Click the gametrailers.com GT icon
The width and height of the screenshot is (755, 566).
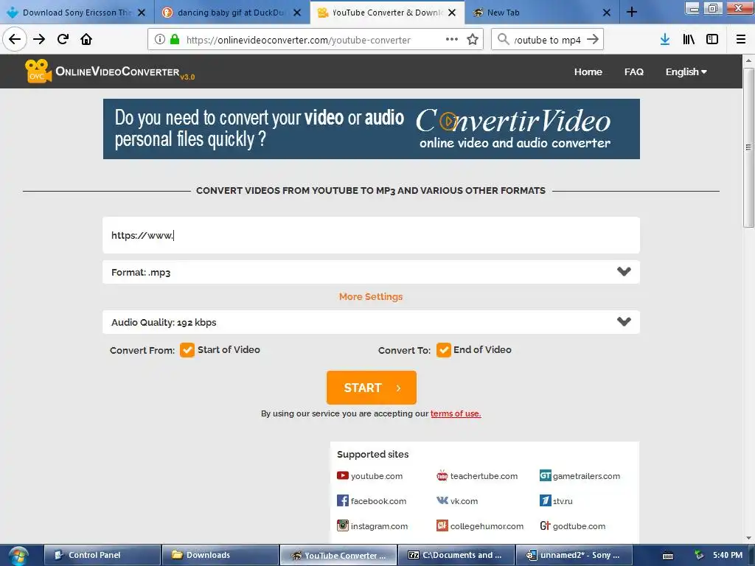[x=545, y=475]
